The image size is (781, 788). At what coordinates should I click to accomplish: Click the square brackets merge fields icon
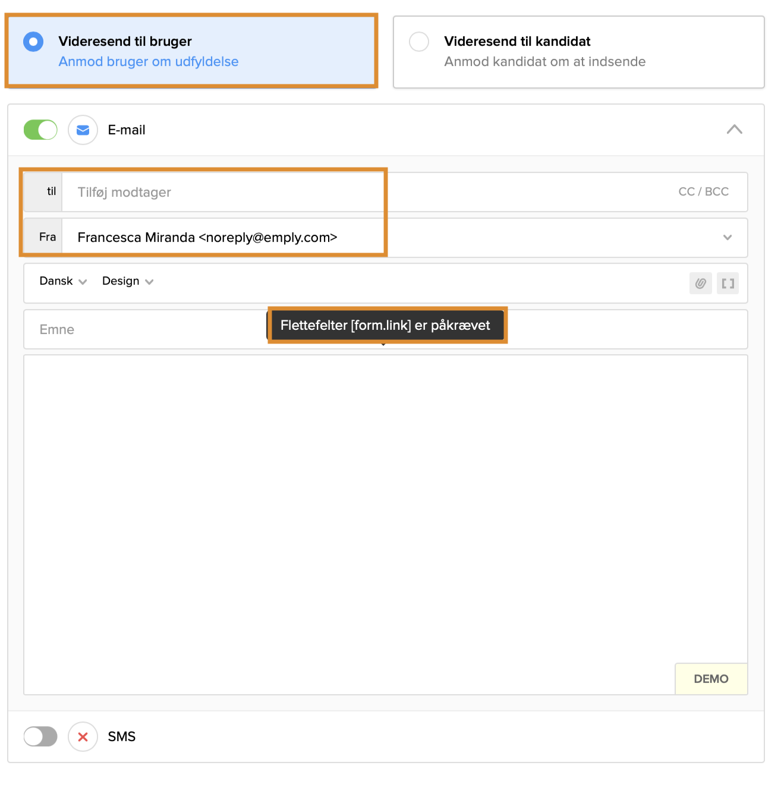point(728,283)
